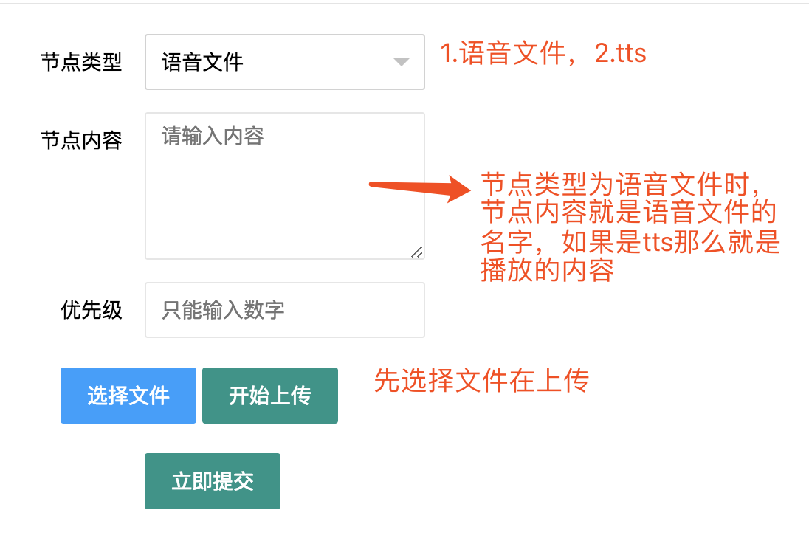Click the blue 选择文件 button
809x555 pixels.
pos(128,396)
